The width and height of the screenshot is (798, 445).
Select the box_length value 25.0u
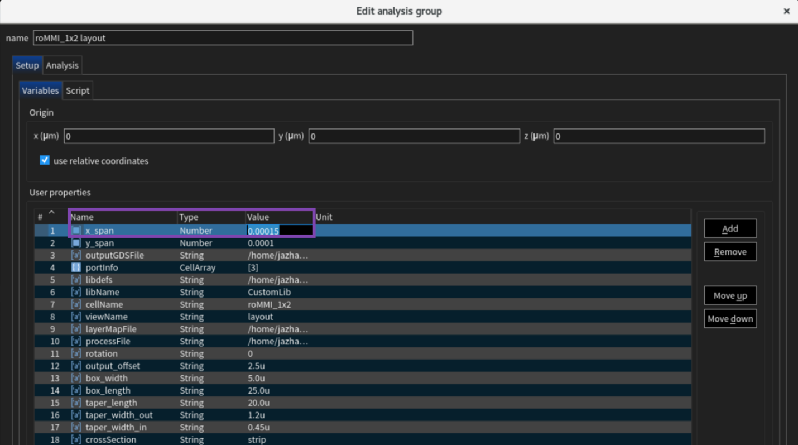point(258,390)
